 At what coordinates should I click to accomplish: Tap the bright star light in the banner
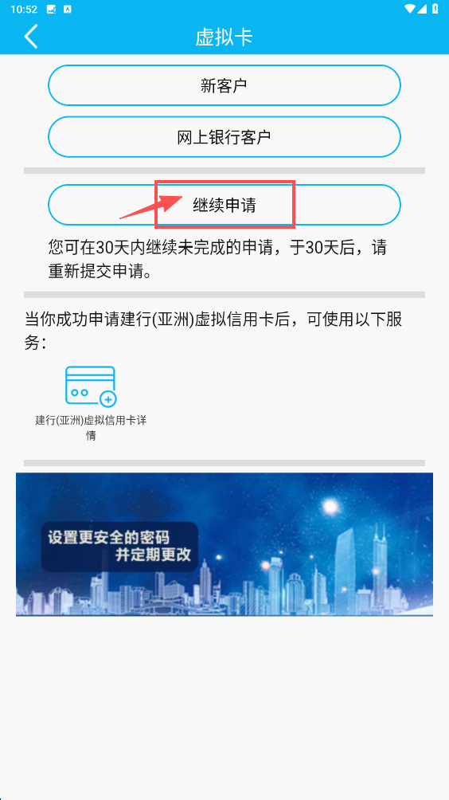[x=330, y=507]
